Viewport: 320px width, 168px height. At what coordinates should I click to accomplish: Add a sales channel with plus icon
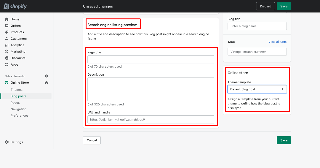click(47, 76)
